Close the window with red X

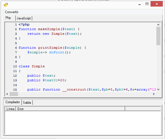(x=158, y=4)
